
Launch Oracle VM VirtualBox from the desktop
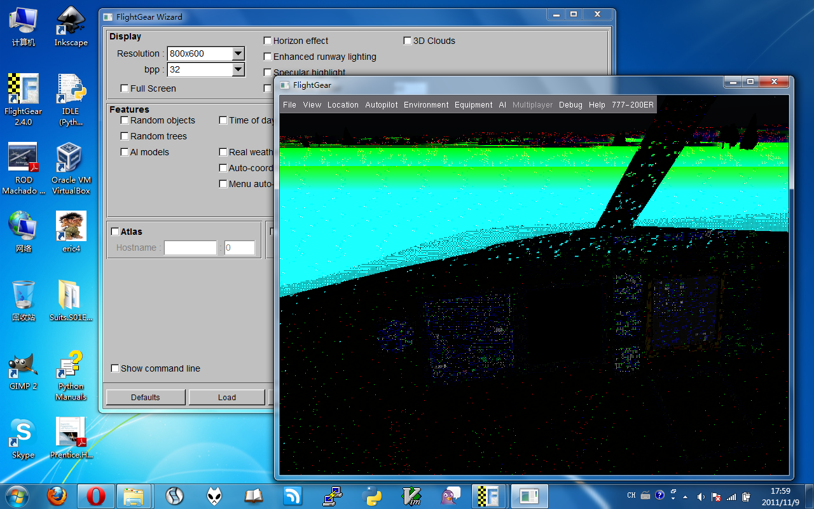coord(71,169)
